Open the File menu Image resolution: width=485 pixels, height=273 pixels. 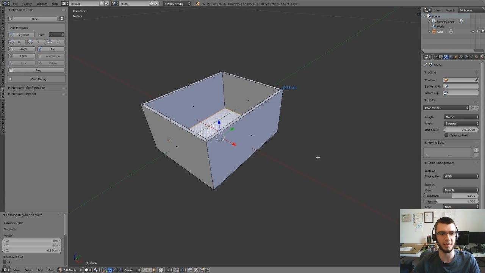(x=16, y=4)
